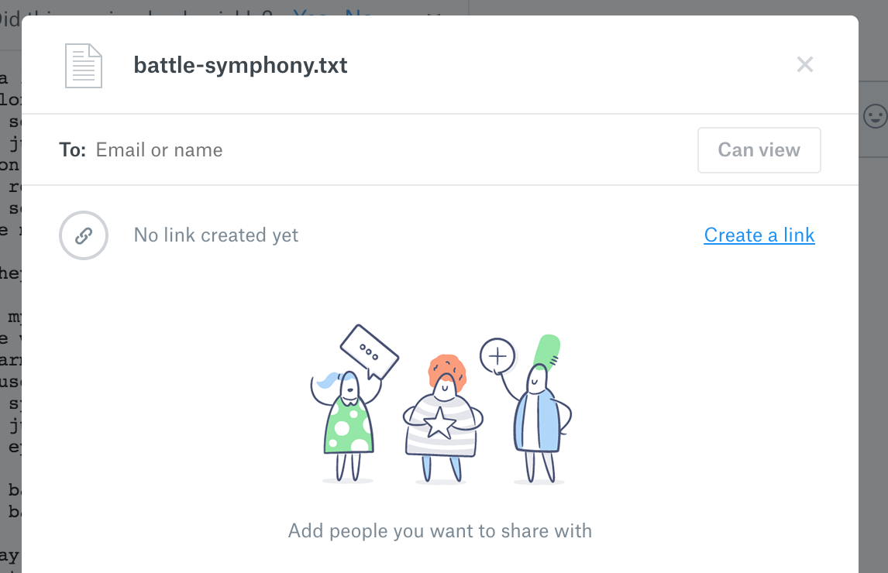Click the No link created yet text
888x573 pixels.
click(x=216, y=235)
